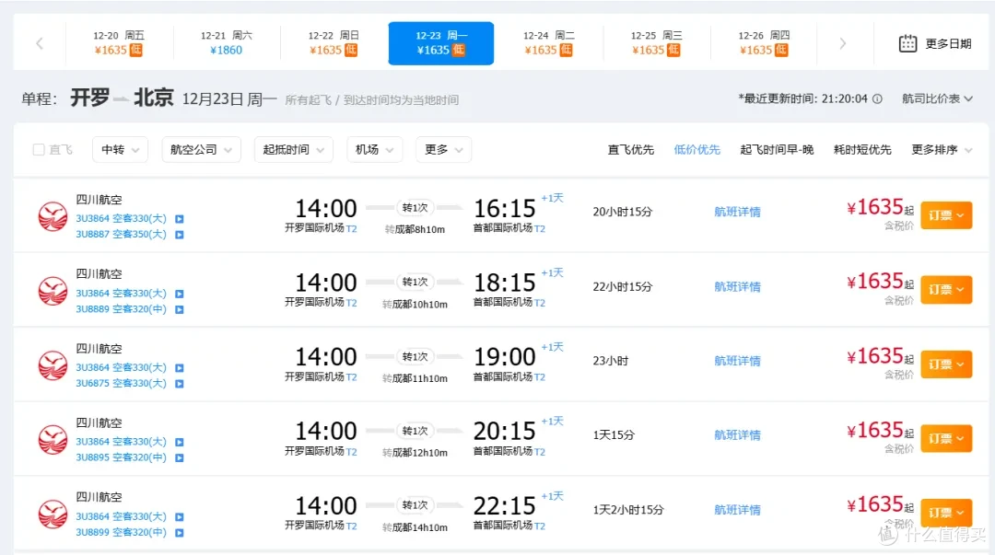Screen dimensions: 995x555
Task: Sort by 直飞优先
Action: pos(631,150)
